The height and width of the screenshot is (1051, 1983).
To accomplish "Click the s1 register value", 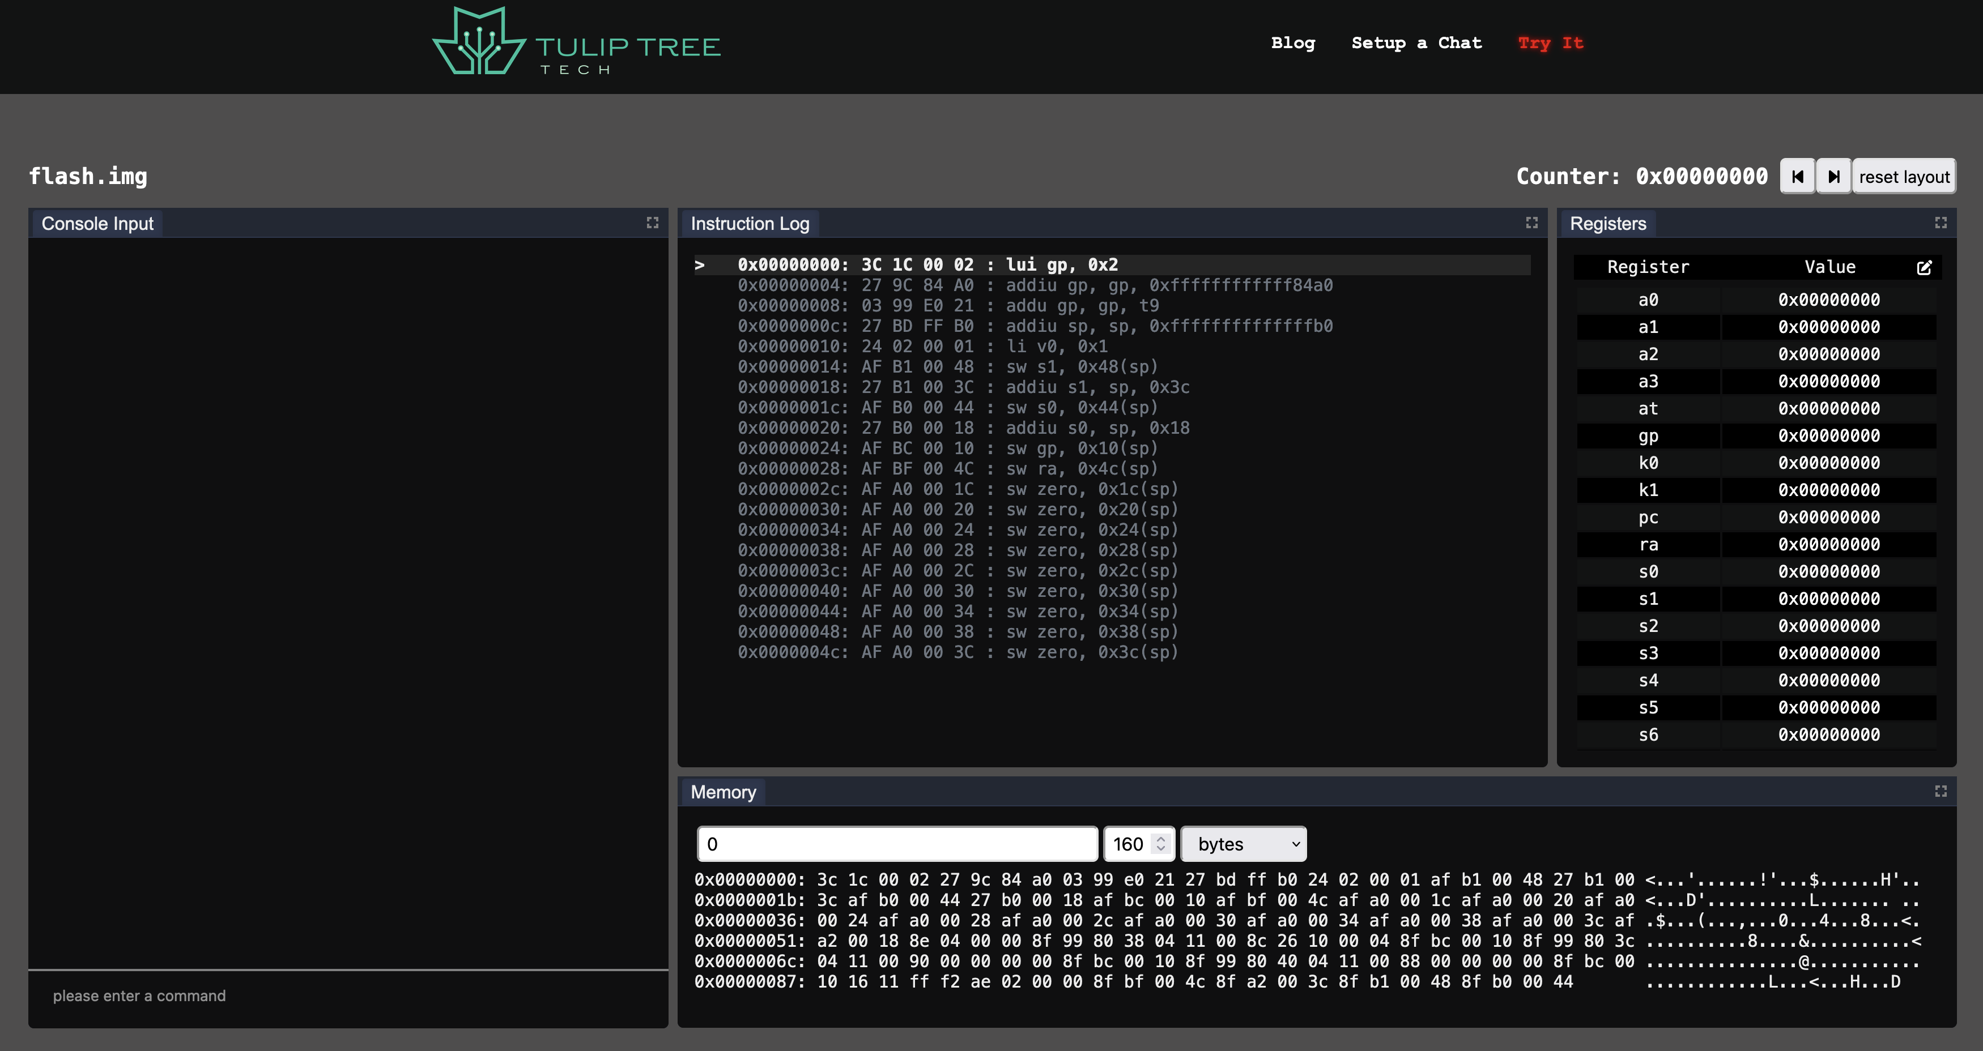I will tap(1829, 599).
